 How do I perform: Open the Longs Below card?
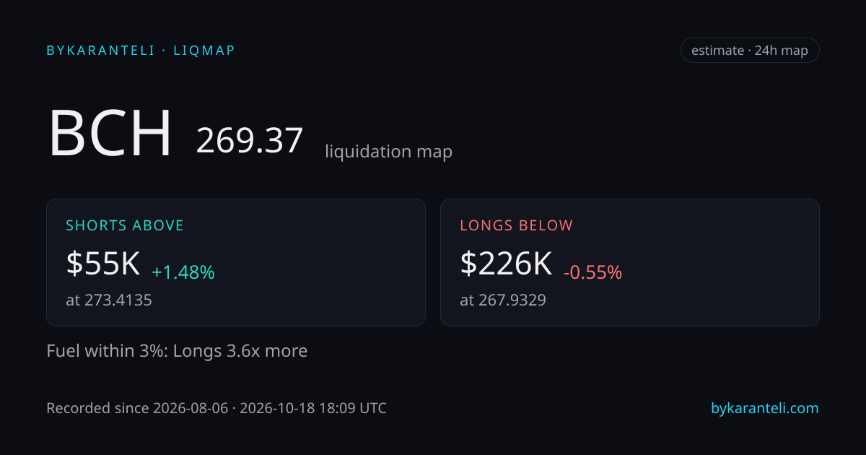point(630,262)
